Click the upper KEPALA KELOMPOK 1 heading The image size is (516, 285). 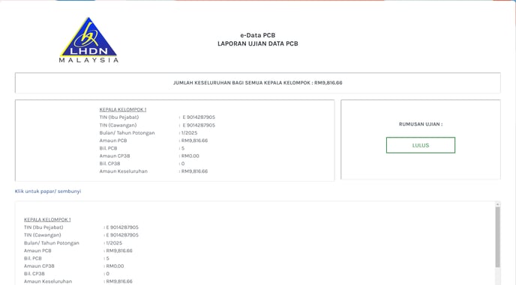tap(123, 109)
